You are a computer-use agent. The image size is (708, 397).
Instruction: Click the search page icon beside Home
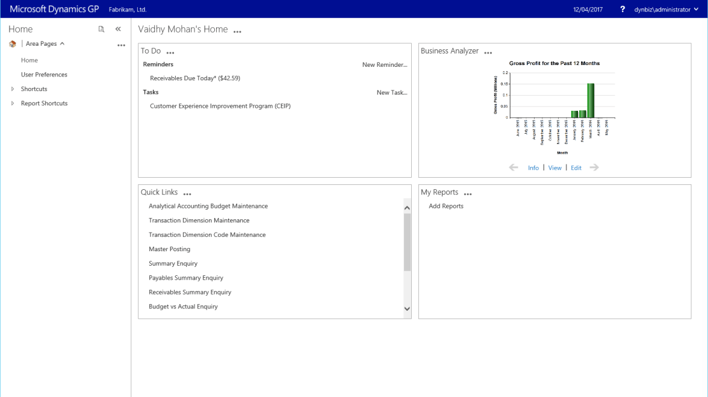click(x=101, y=29)
